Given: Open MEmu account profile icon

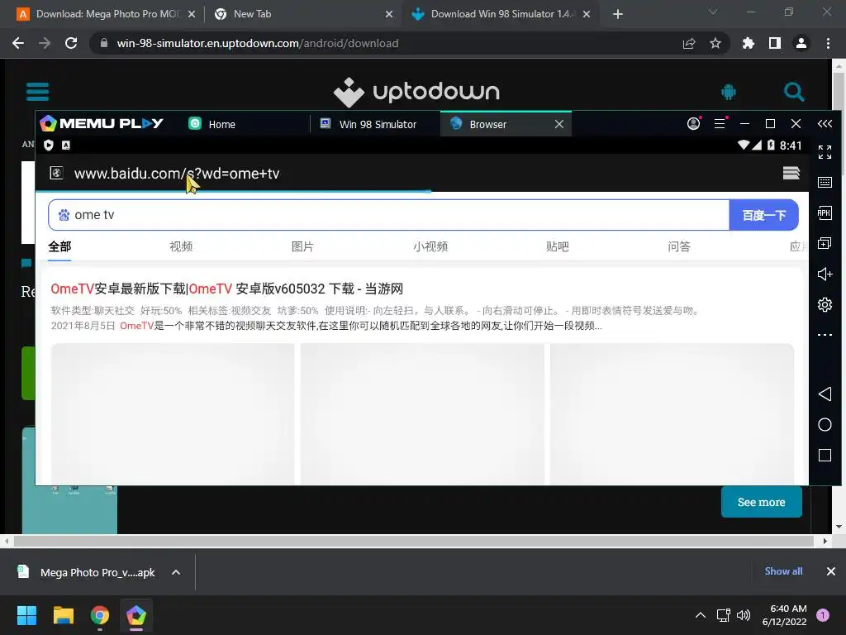Looking at the screenshot, I should click(x=694, y=124).
